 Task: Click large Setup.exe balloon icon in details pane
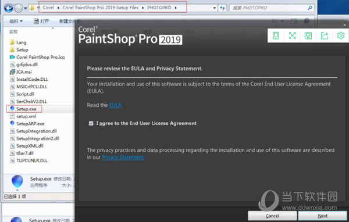pos(17,182)
